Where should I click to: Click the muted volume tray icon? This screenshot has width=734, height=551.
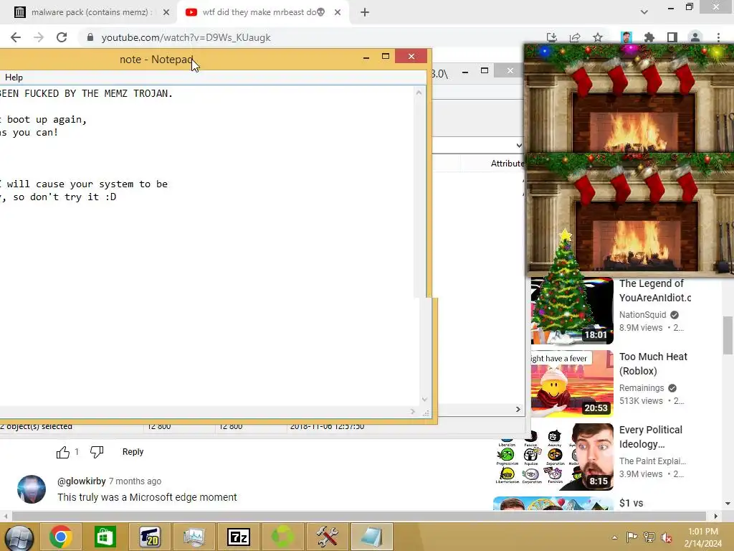667,537
